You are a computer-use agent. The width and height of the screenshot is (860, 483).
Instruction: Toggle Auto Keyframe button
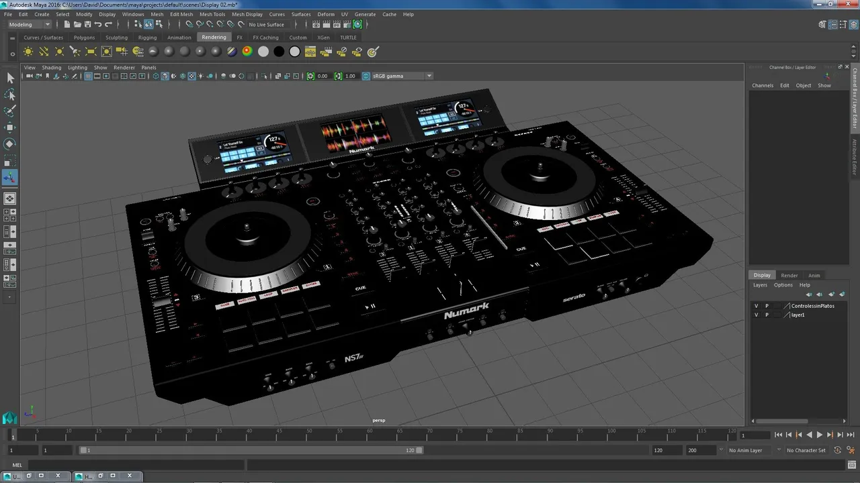(838, 450)
